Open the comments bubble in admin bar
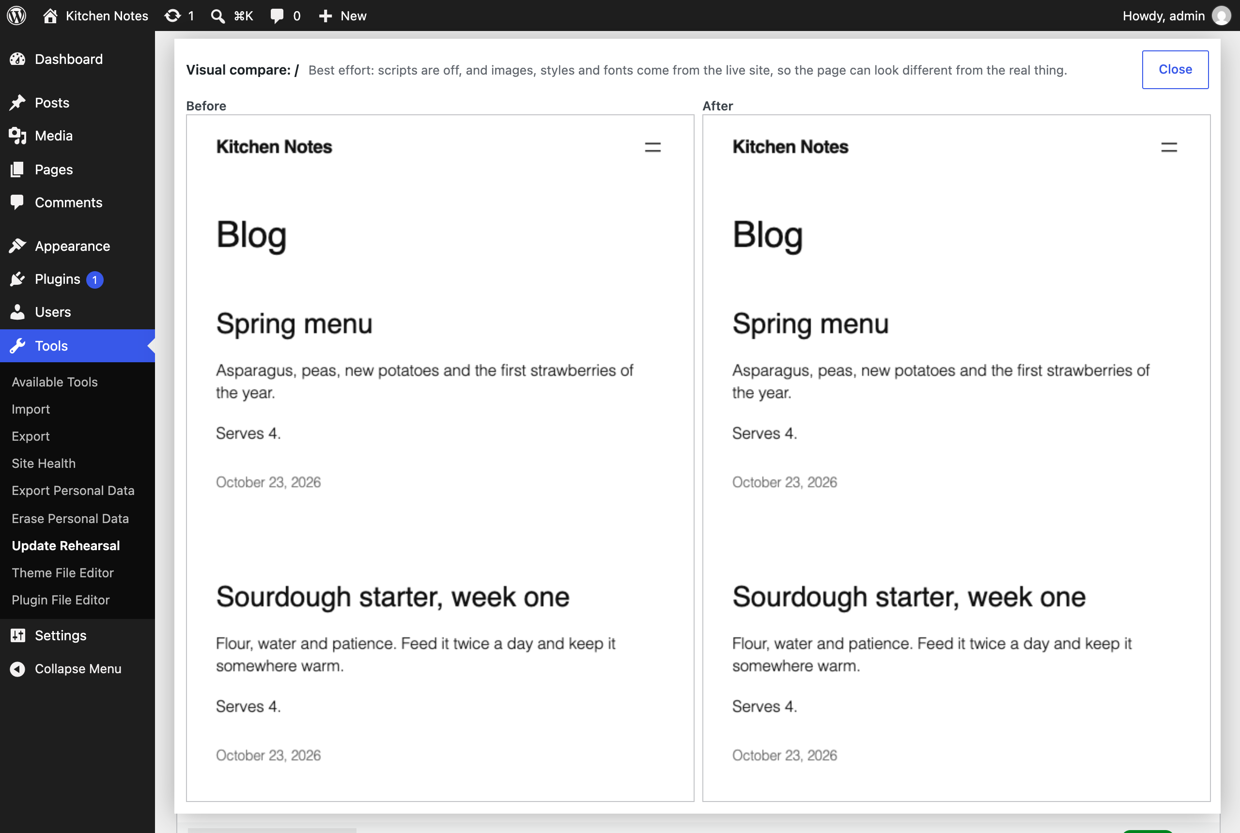The image size is (1240, 833). (x=277, y=15)
